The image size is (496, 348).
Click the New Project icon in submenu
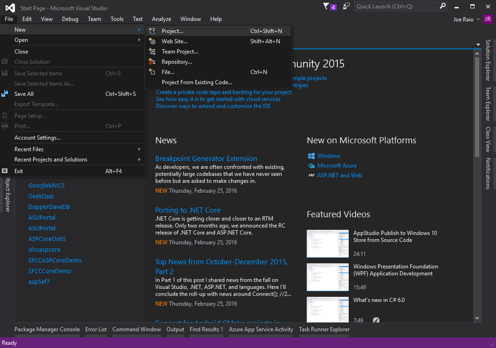pos(152,31)
